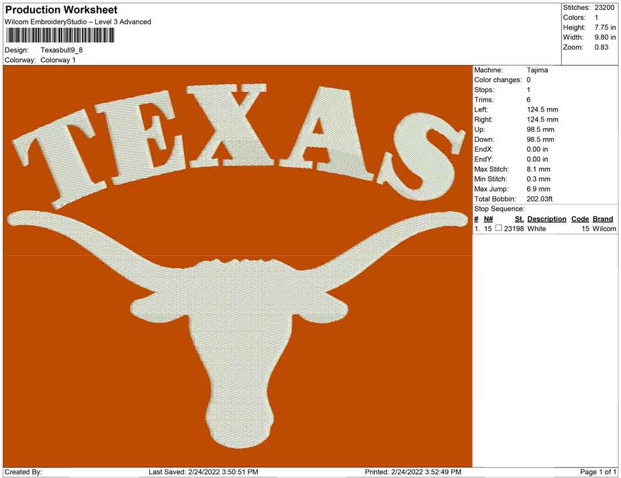Click the Description column header
This screenshot has width=621, height=478.
[x=546, y=218]
